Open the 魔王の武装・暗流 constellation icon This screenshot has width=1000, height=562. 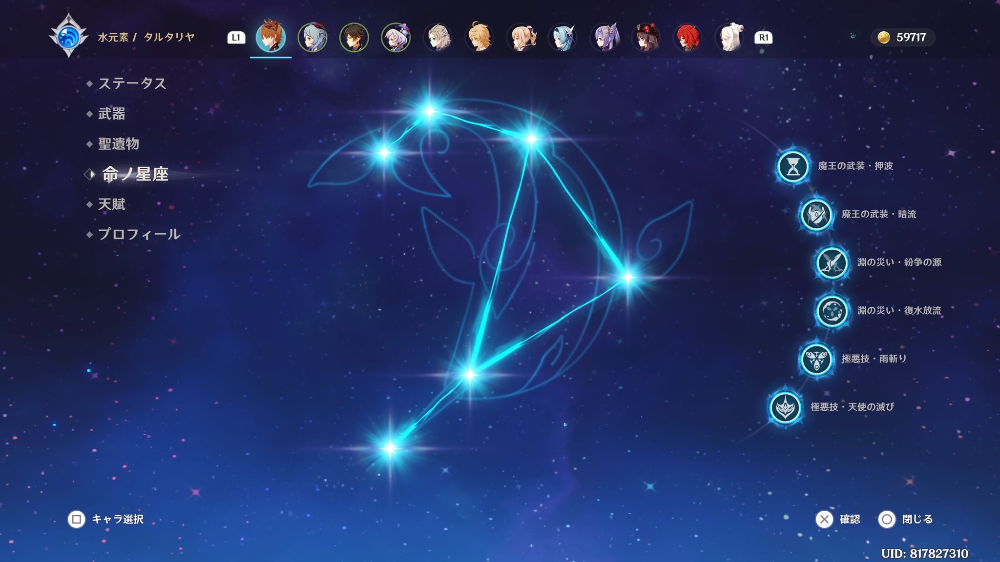(816, 215)
